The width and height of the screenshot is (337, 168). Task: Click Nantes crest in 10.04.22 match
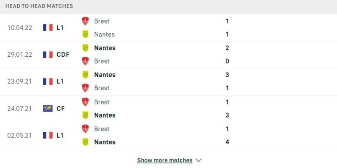(x=86, y=34)
